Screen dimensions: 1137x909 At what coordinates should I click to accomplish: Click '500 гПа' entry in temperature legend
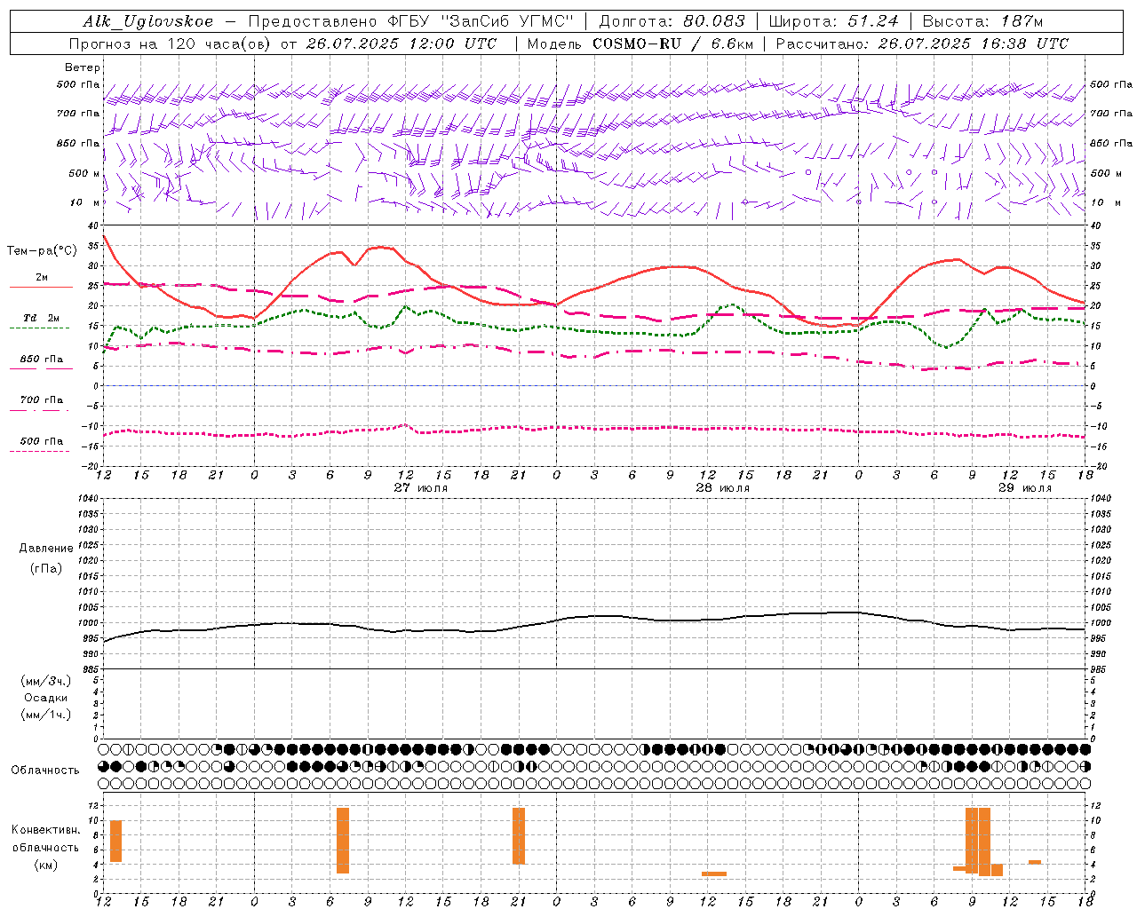click(x=42, y=441)
